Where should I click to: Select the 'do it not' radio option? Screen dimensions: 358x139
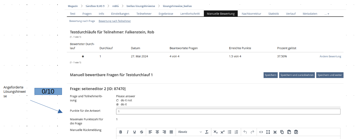click(x=117, y=101)
